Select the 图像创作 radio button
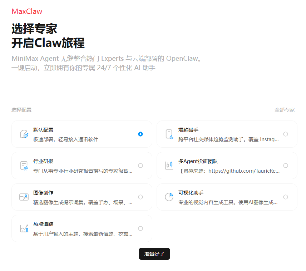Screen dimensions: 306x271 pyautogui.click(x=140, y=197)
